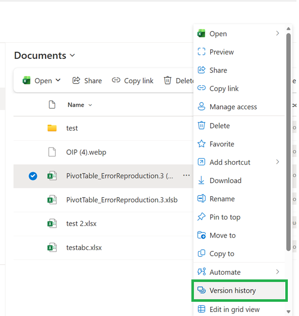
Task: Open the Name column sort dropdown
Action: [x=90, y=105]
